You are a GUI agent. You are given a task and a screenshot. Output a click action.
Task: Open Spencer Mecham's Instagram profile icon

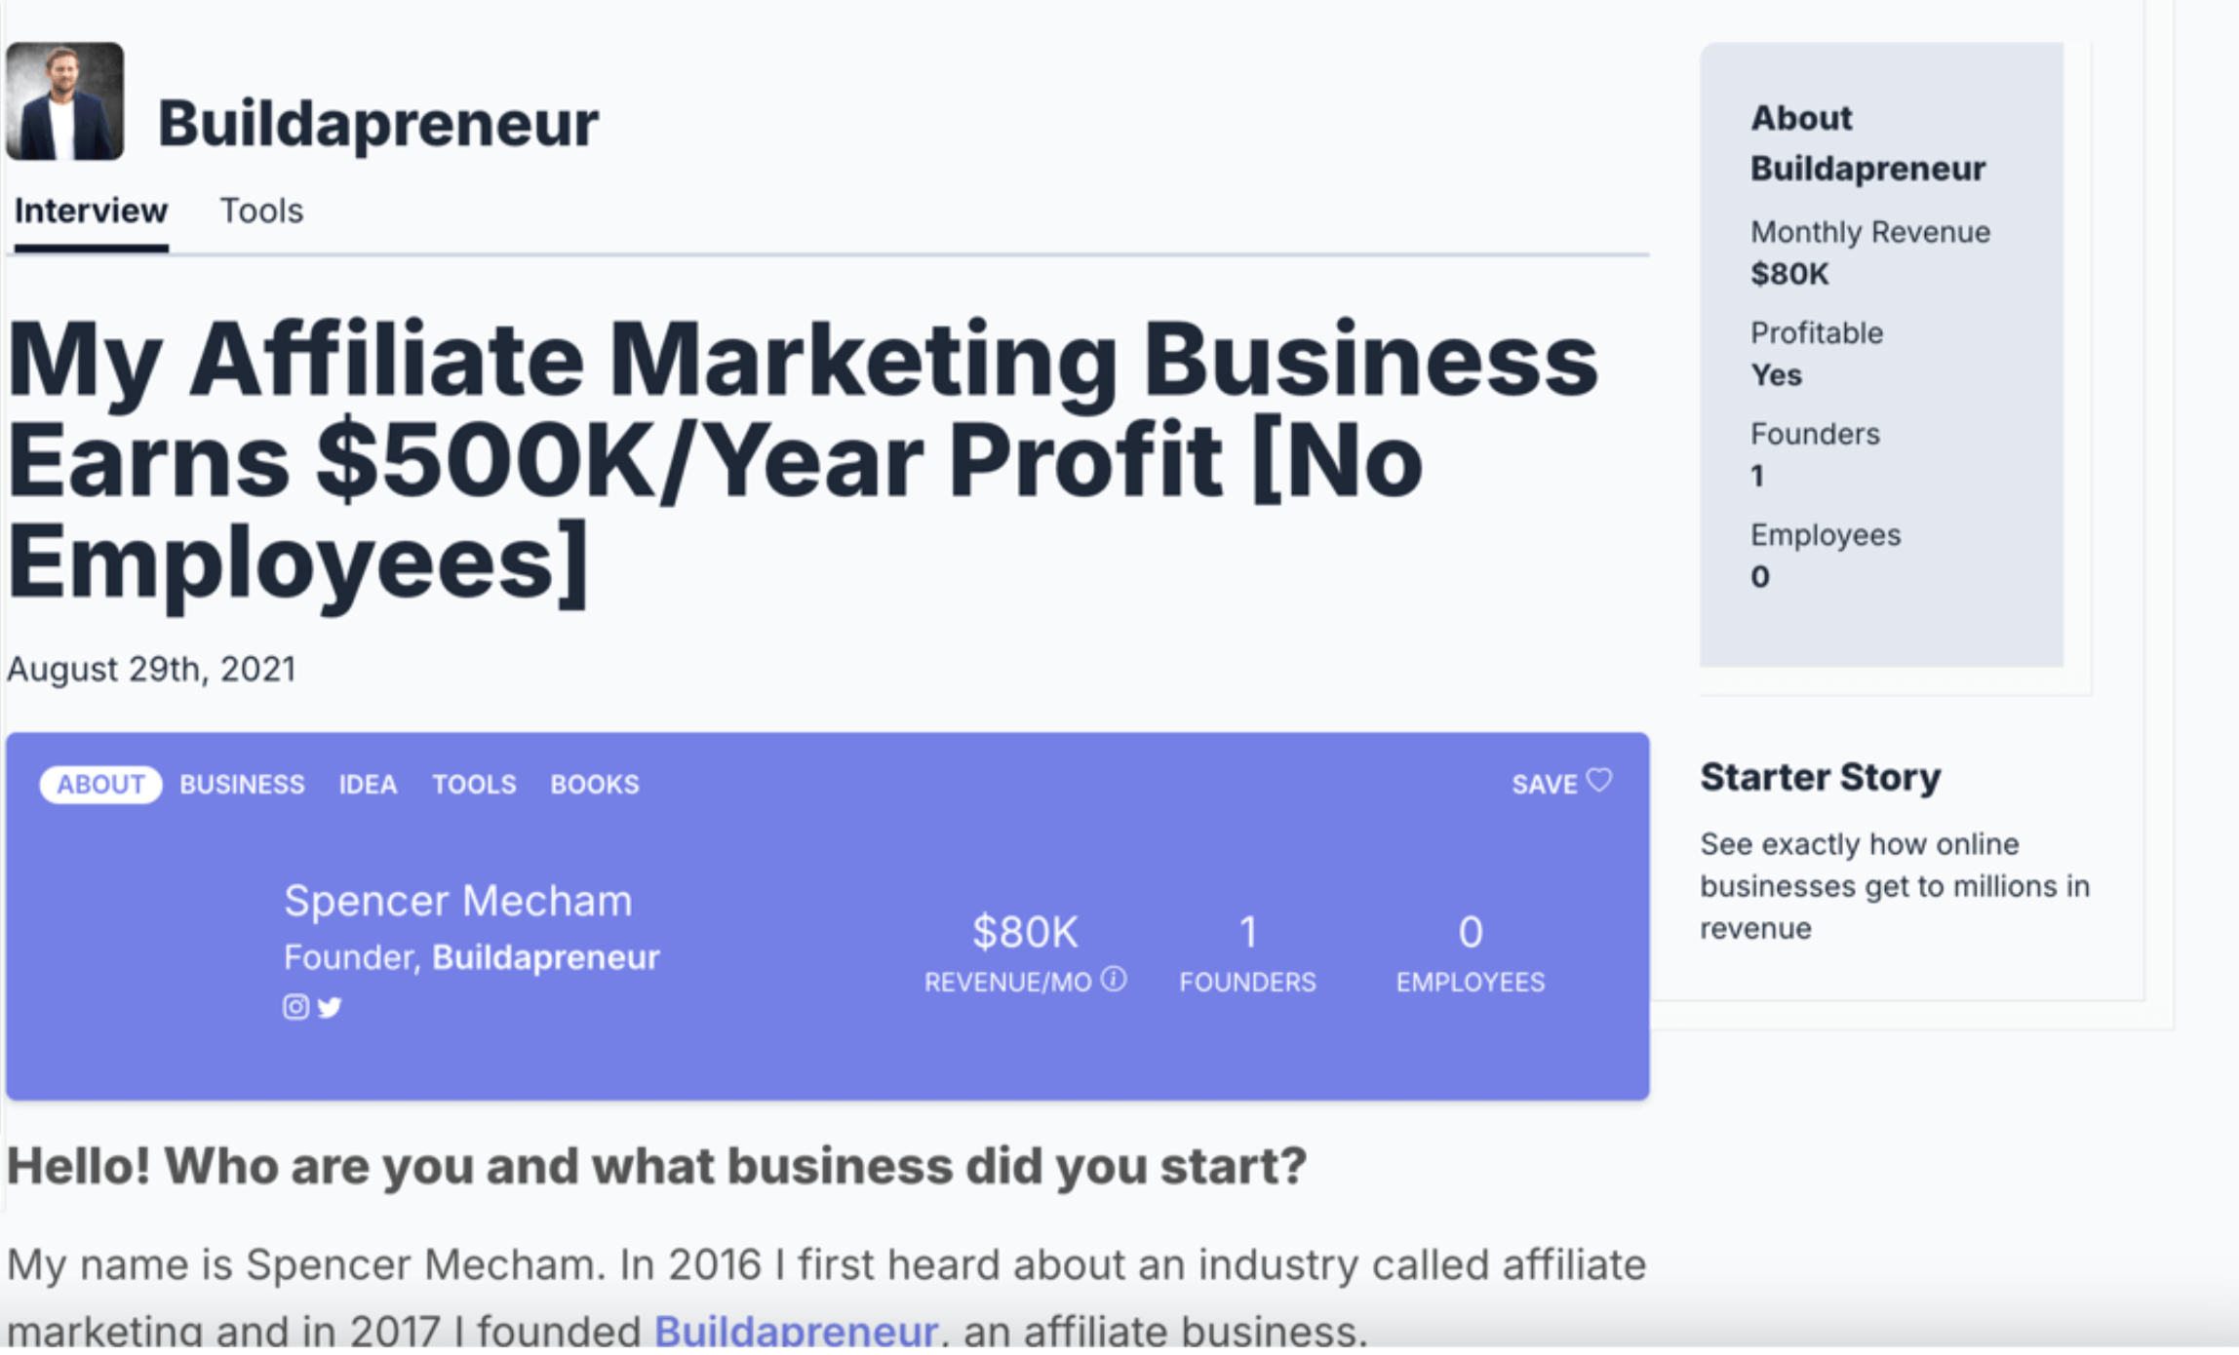pyautogui.click(x=295, y=1007)
